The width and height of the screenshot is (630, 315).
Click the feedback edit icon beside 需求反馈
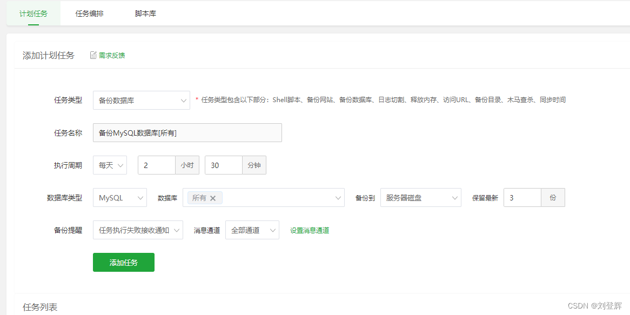pos(93,55)
